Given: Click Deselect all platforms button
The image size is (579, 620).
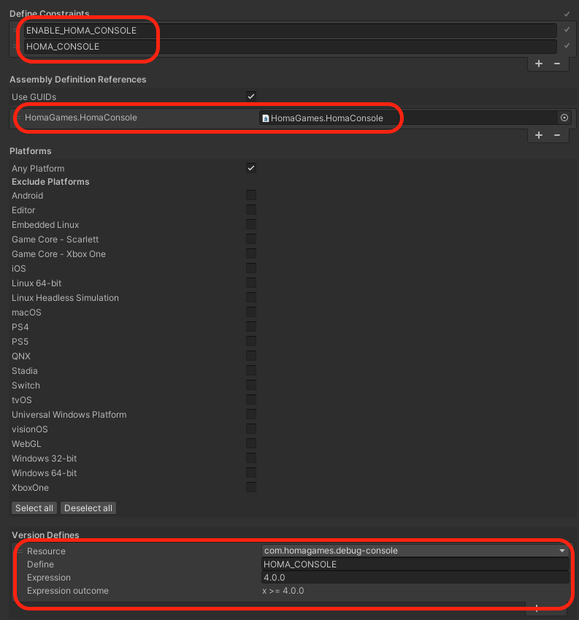Looking at the screenshot, I should 88,508.
